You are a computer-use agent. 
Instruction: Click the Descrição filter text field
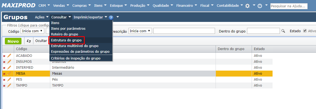184,31
